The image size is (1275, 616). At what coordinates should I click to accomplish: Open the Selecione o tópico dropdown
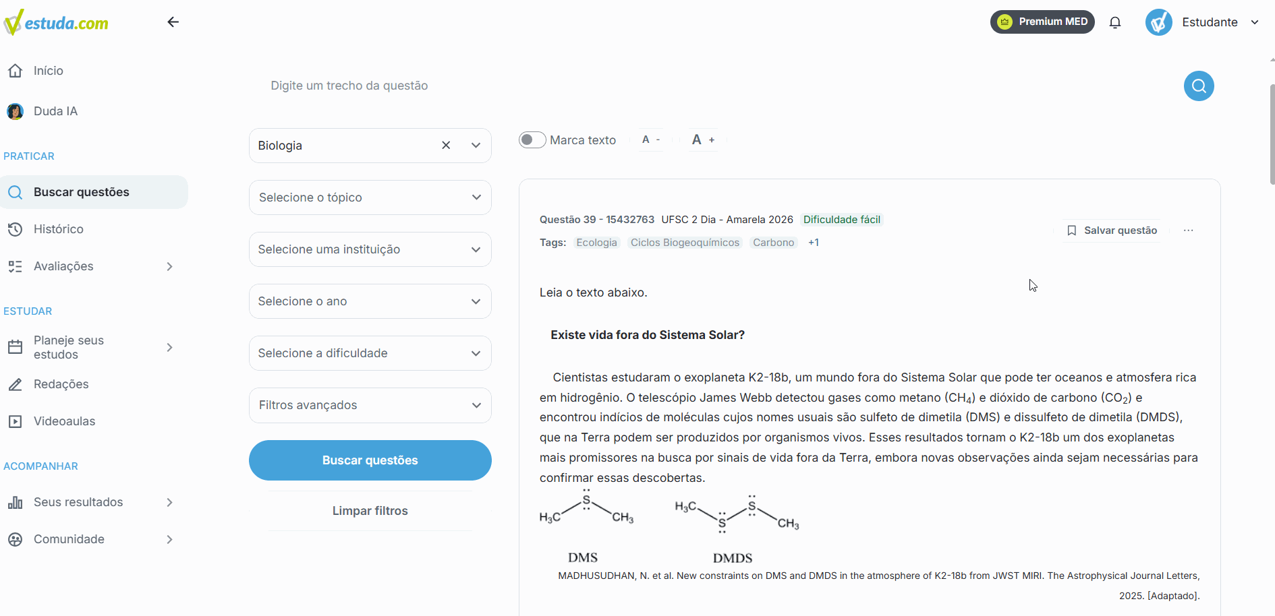[x=370, y=197]
